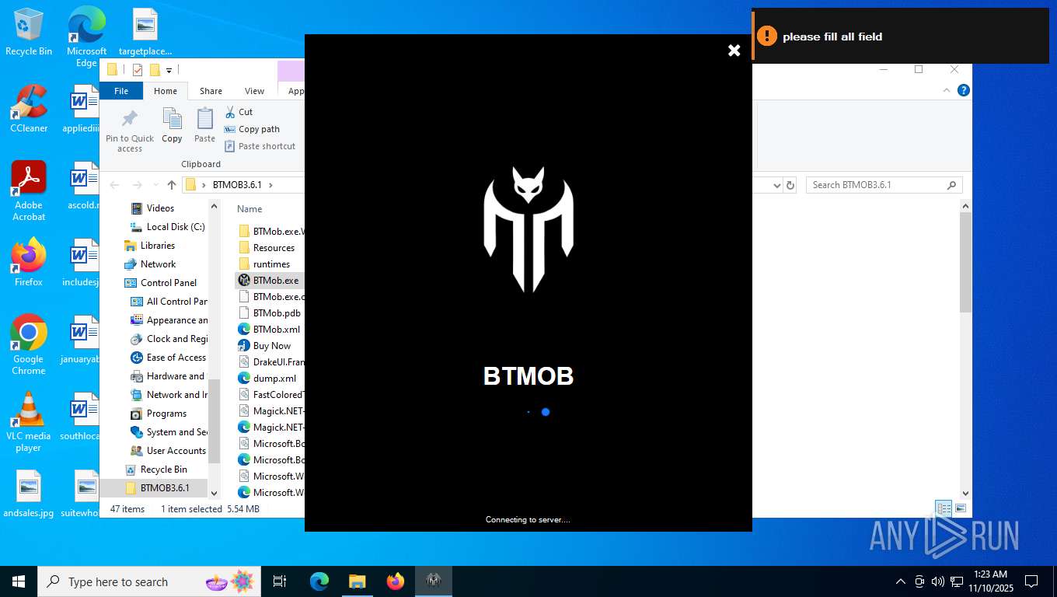Select Recycle Bin in the navigation pane

tap(155, 470)
